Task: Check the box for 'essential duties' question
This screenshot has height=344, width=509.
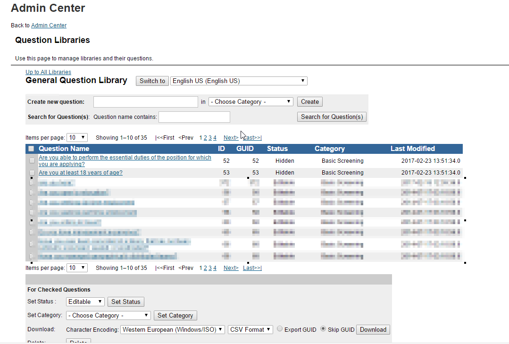Action: [x=32, y=160]
